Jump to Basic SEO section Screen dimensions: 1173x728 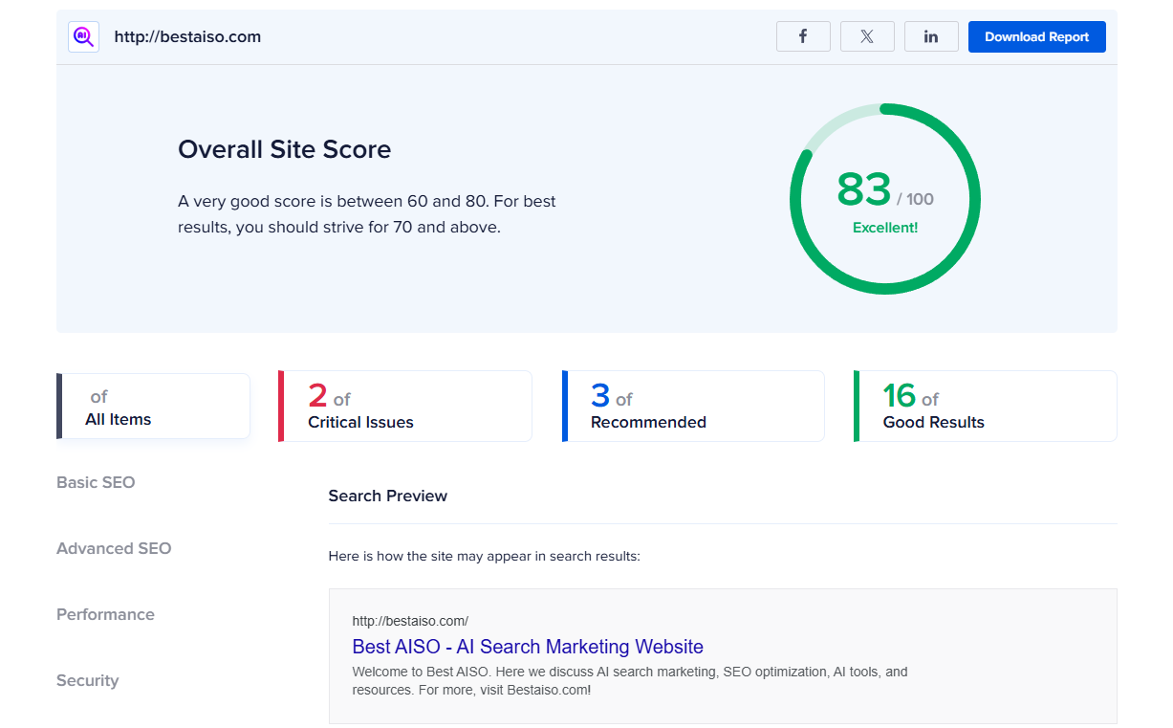click(x=96, y=482)
